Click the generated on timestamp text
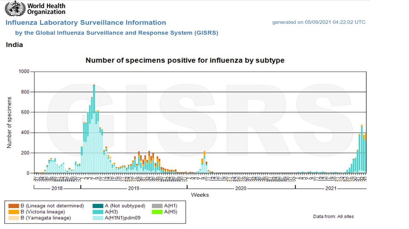This screenshot has width=409, height=229. coord(319,22)
